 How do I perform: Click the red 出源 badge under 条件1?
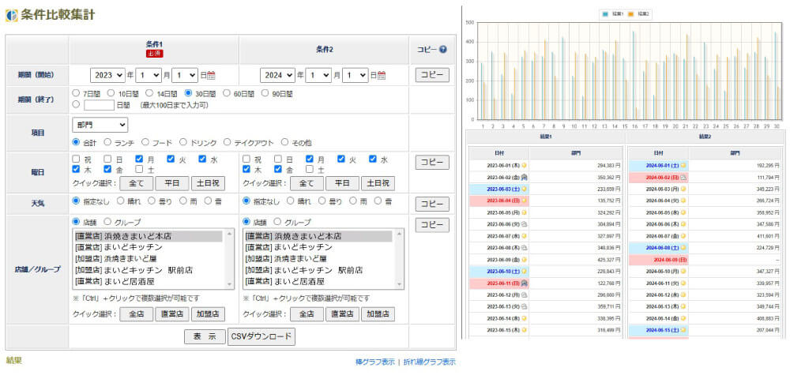(x=155, y=54)
